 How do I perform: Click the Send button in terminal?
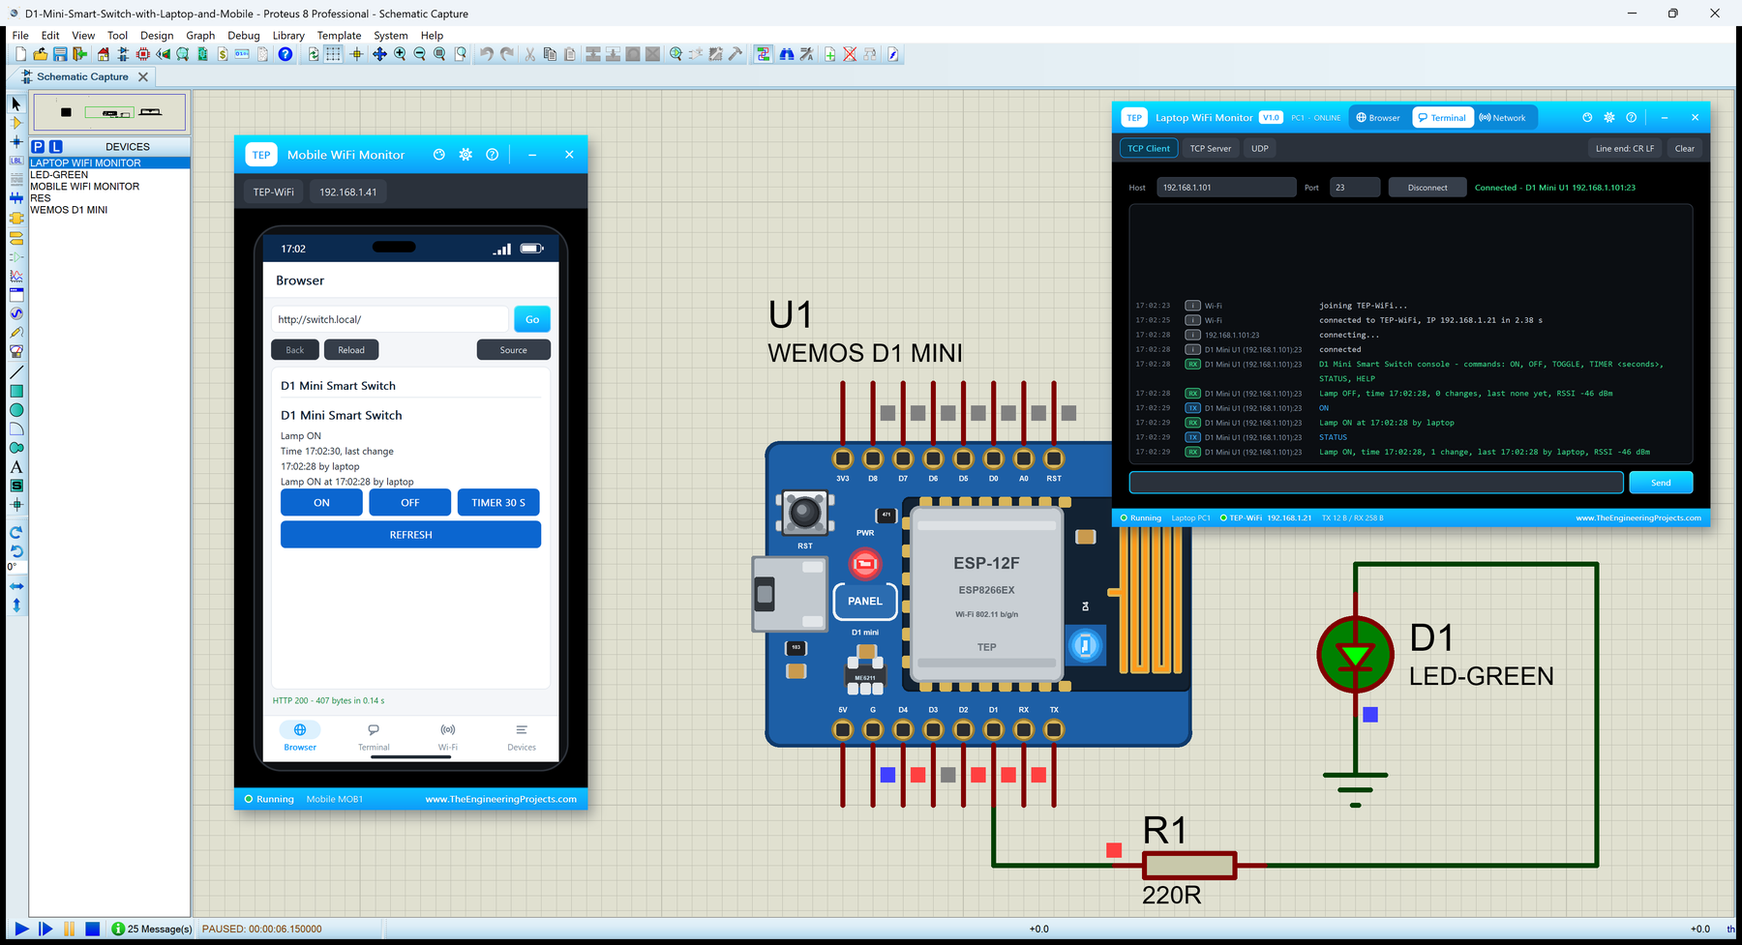(1661, 483)
